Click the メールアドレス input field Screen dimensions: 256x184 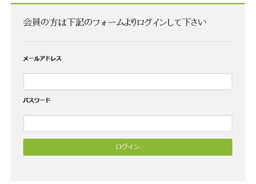coord(128,82)
